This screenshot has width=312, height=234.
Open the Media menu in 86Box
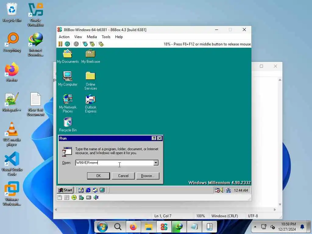[92, 37]
